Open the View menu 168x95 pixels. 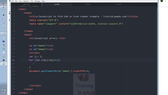20,1
